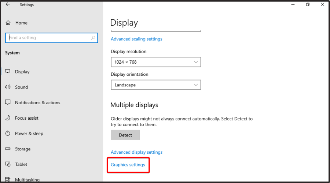Select the Storage drive icon
This screenshot has width=330, height=183.
point(8,149)
